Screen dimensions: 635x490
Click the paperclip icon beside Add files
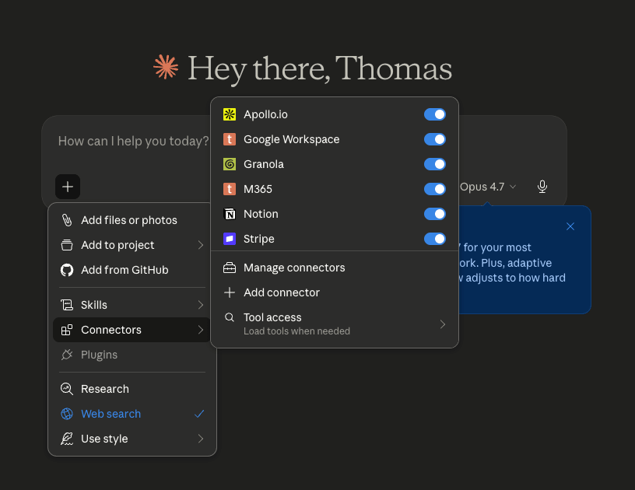pos(67,220)
